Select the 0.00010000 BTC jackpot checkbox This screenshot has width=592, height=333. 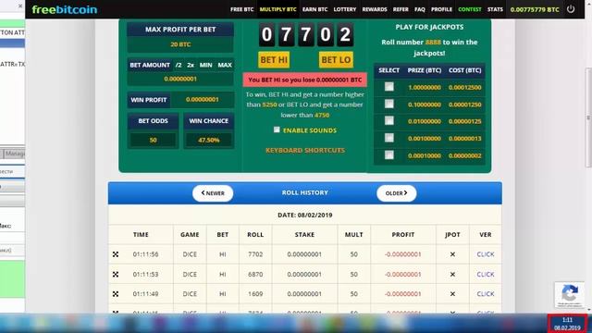pyautogui.click(x=388, y=155)
